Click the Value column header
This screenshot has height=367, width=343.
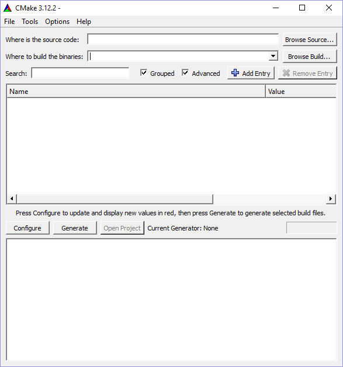tap(301, 91)
